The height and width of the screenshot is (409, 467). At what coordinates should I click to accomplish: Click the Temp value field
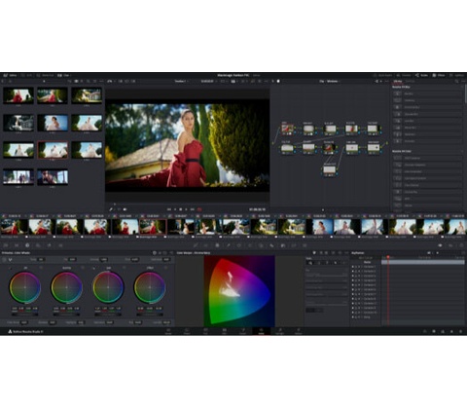tap(41, 260)
